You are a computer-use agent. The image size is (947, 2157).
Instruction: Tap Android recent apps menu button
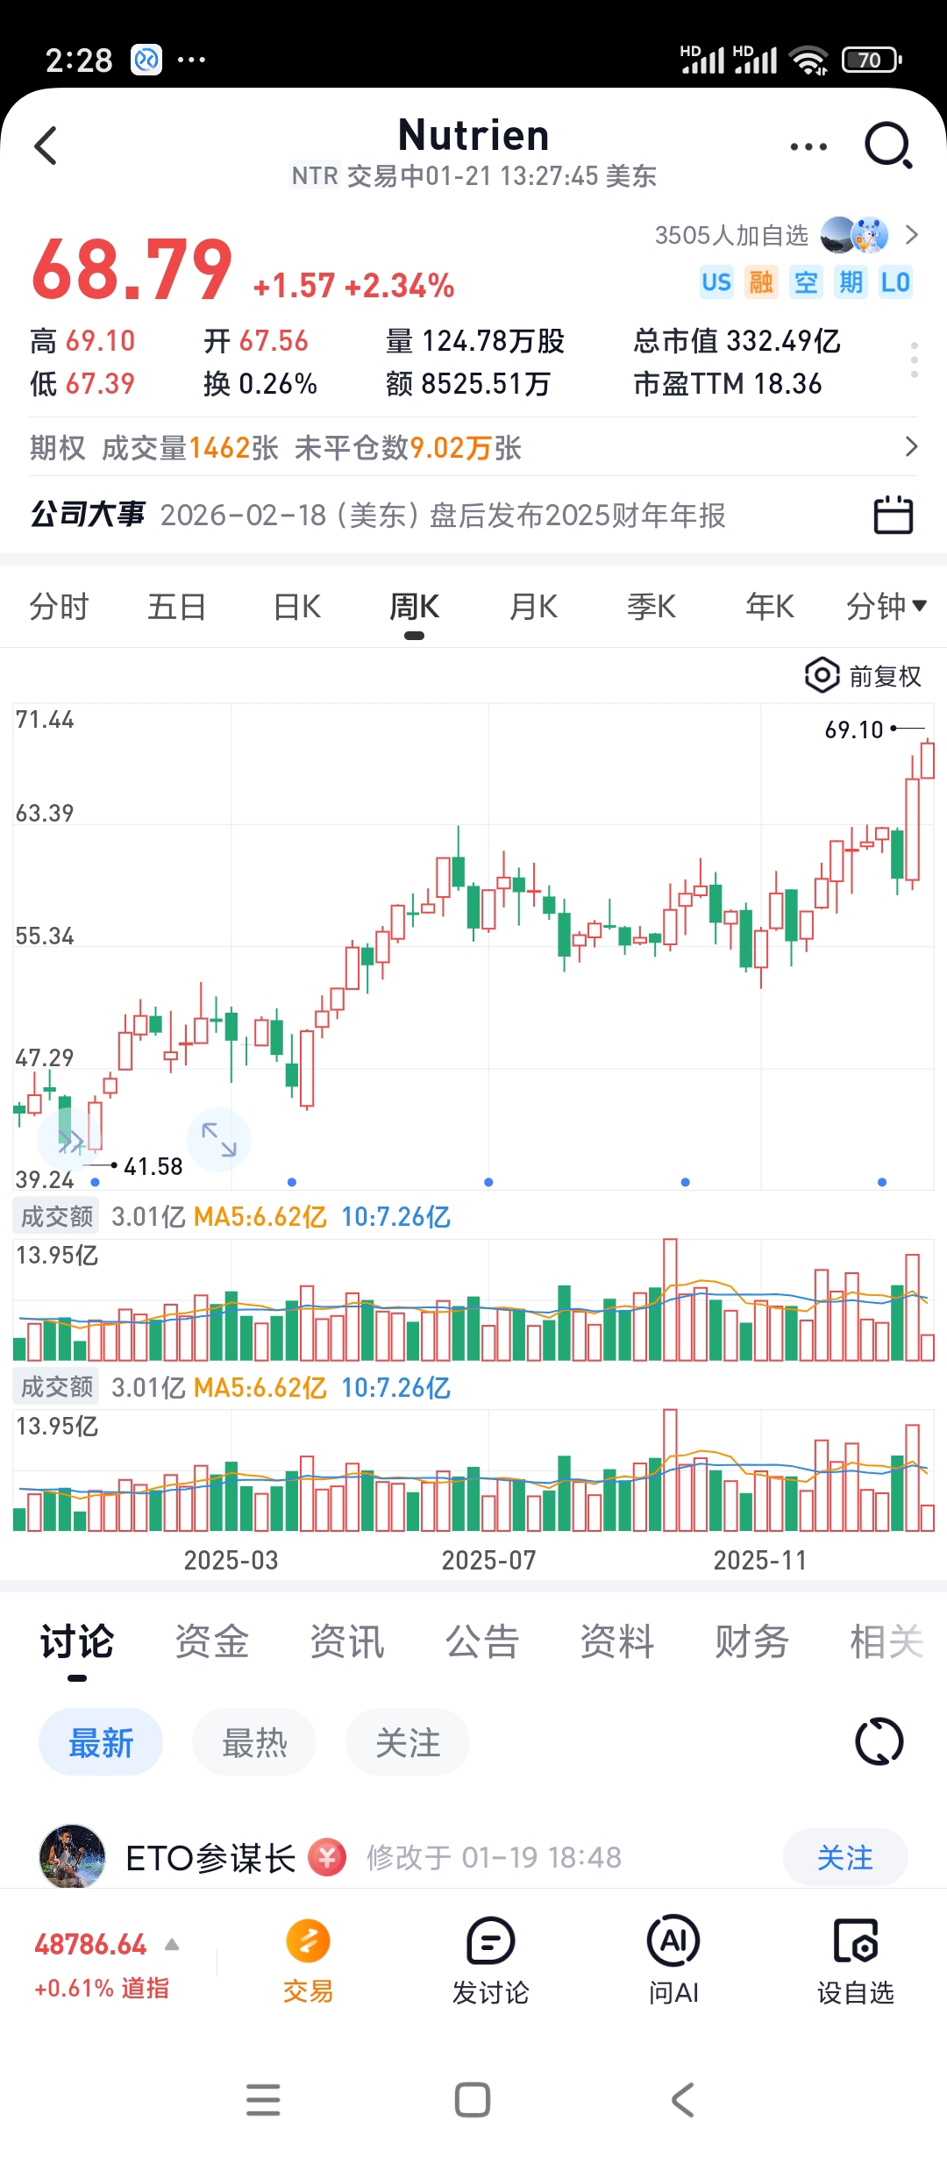pyautogui.click(x=263, y=2100)
